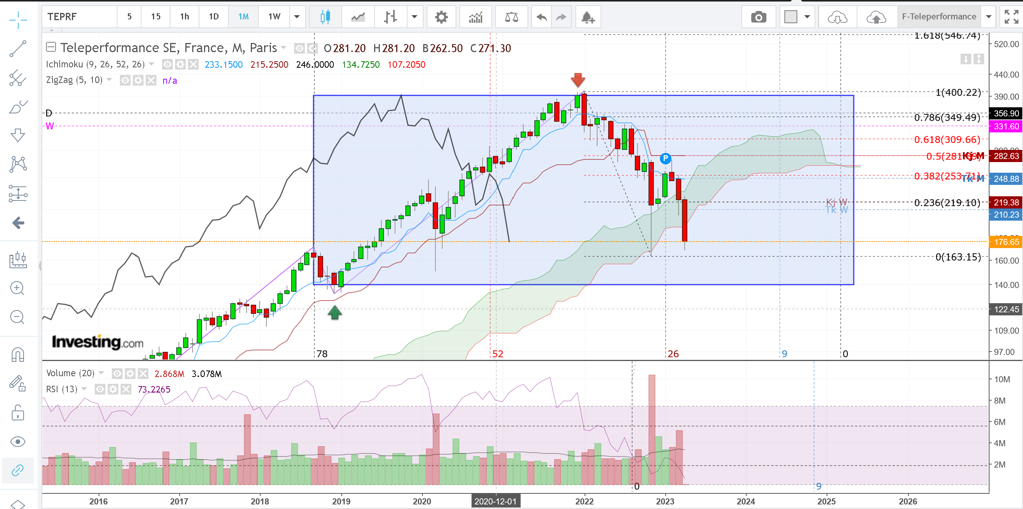Screen dimensions: 1023x509
Task: Hide all drawing tools with eye icon
Action: (18, 442)
